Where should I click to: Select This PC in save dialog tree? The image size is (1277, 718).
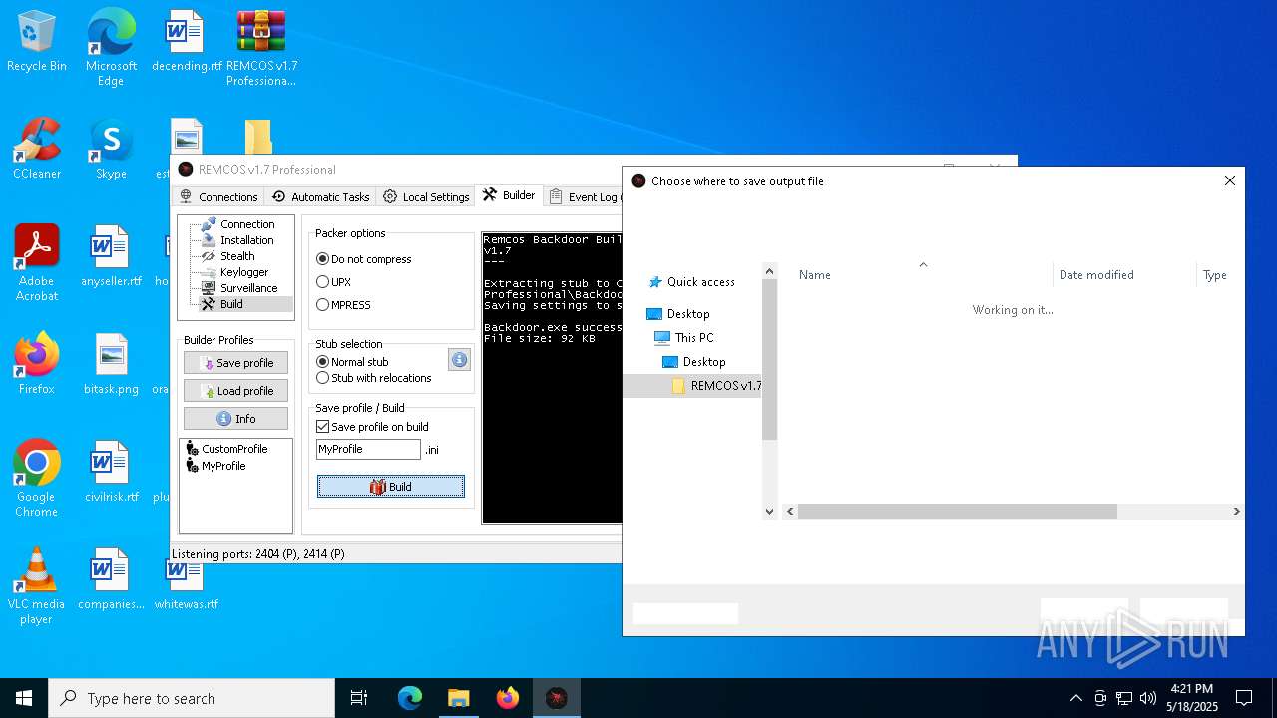pyautogui.click(x=684, y=338)
